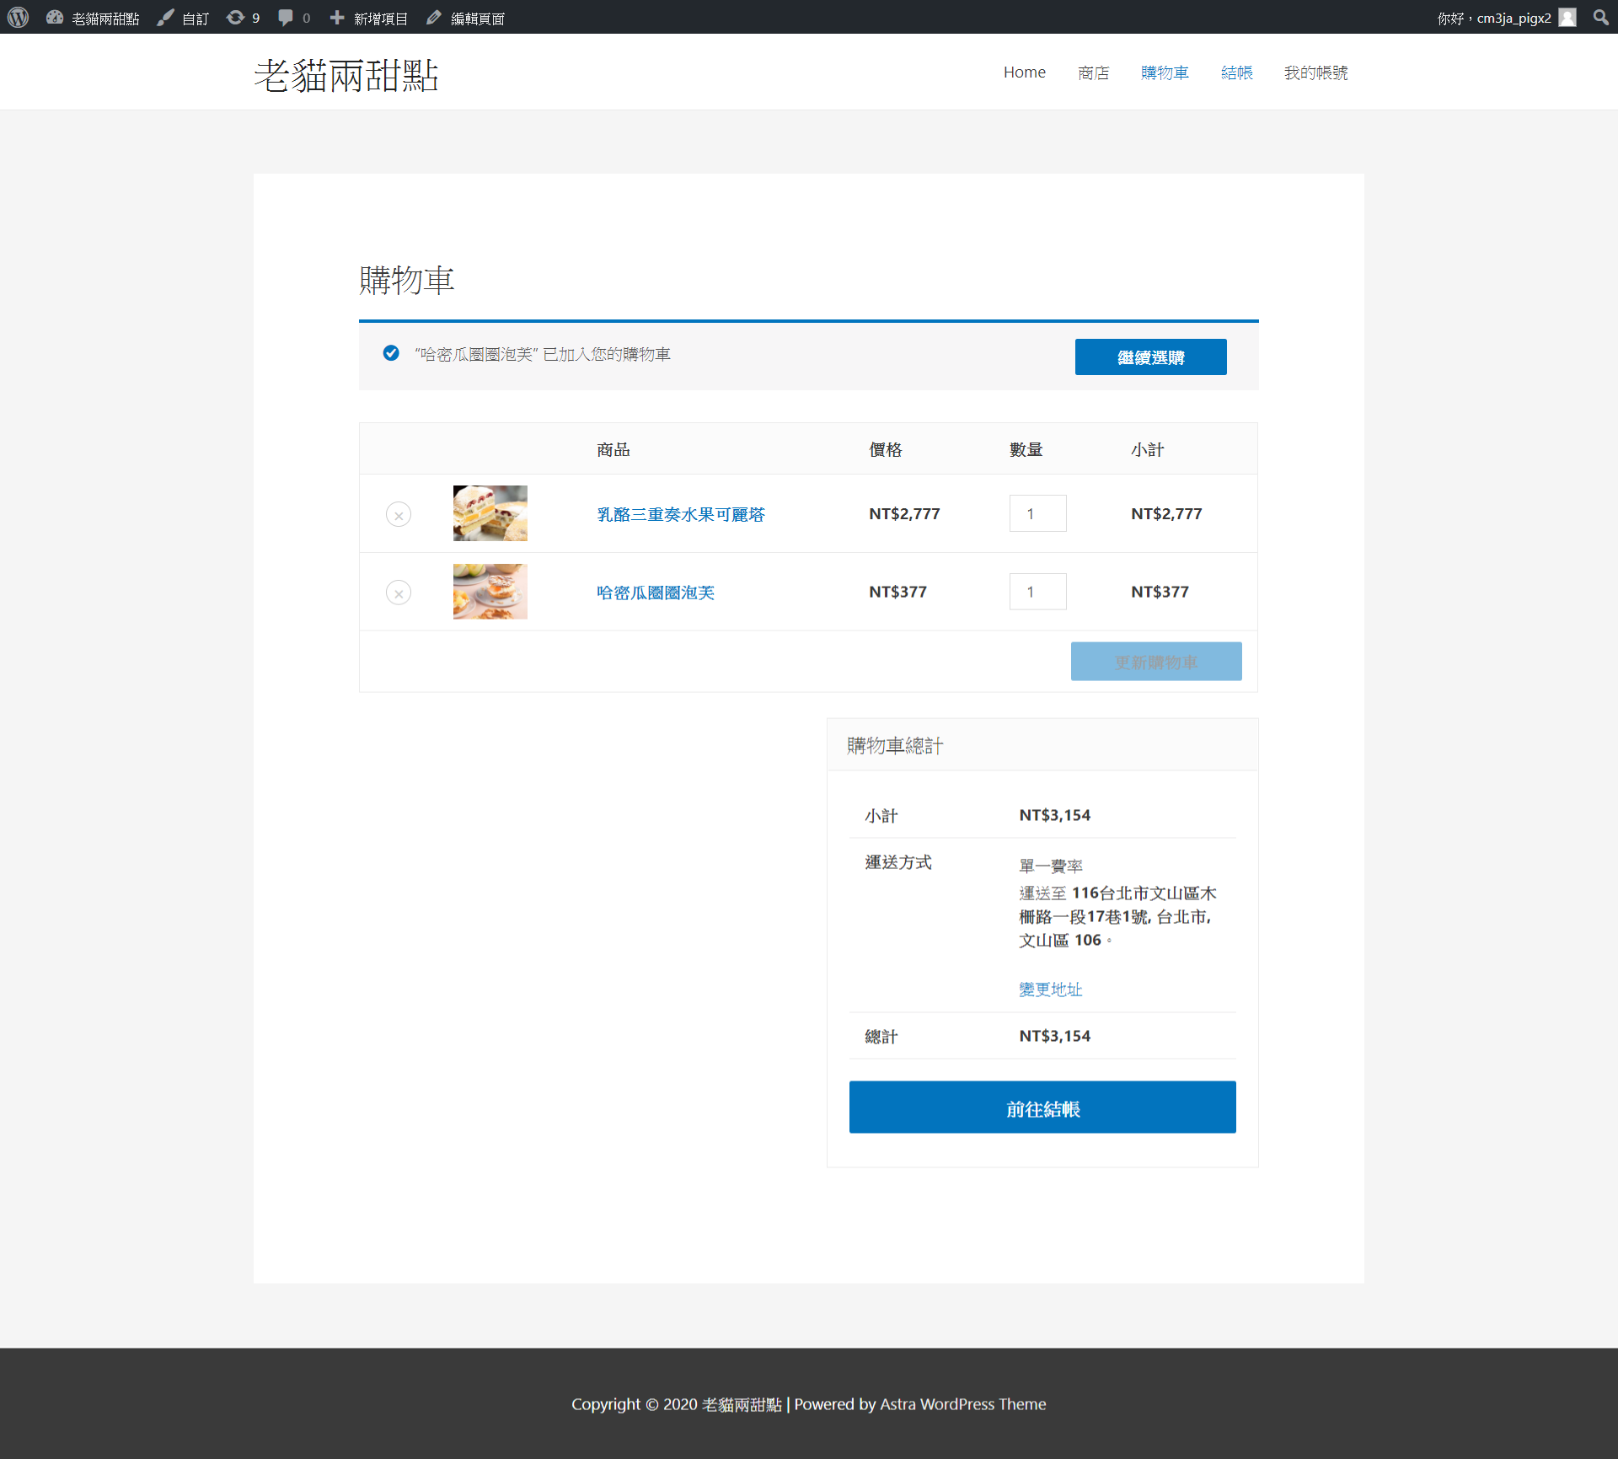Click the 前往結帳 checkout button
The height and width of the screenshot is (1459, 1618).
click(x=1042, y=1108)
